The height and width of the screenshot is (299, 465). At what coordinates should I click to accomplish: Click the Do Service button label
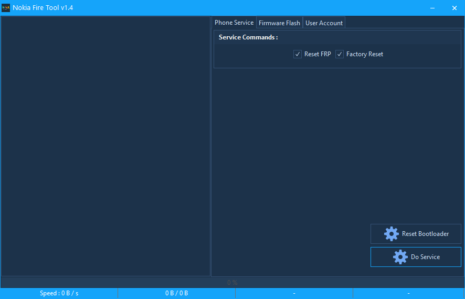pyautogui.click(x=425, y=257)
